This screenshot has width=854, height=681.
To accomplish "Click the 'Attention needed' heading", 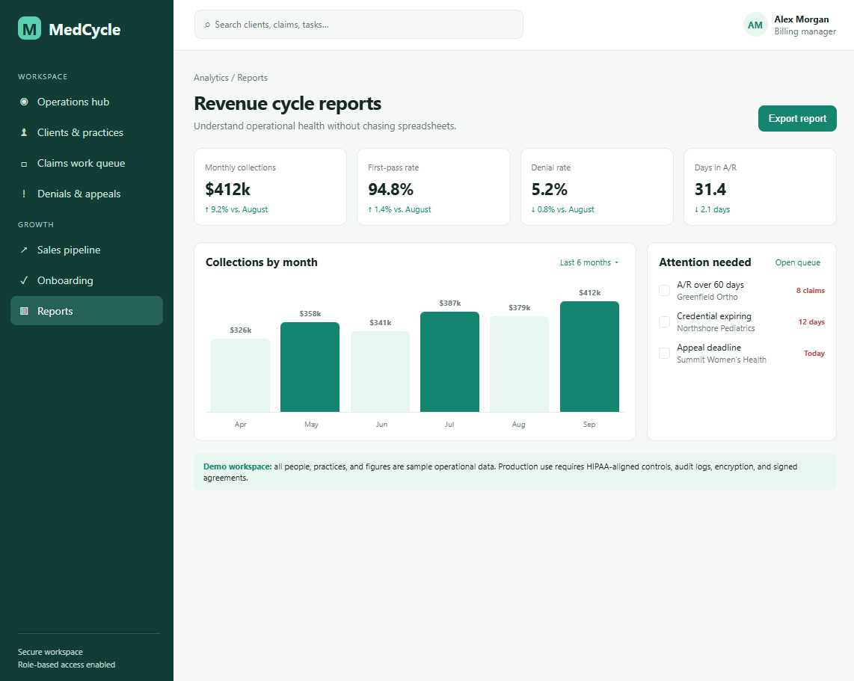I will (704, 262).
